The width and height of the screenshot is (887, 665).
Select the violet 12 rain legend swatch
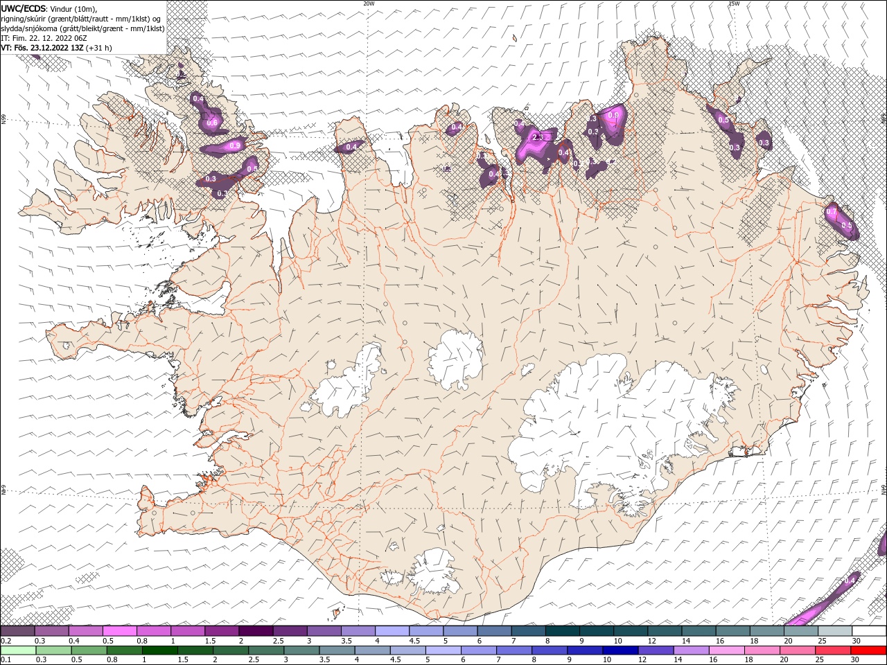click(x=655, y=650)
